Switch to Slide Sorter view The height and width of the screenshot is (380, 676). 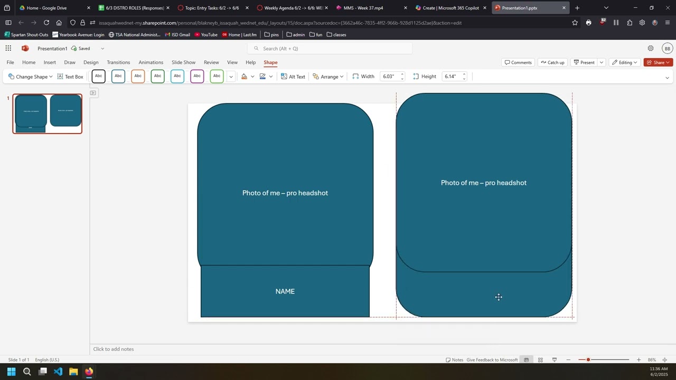click(x=540, y=360)
